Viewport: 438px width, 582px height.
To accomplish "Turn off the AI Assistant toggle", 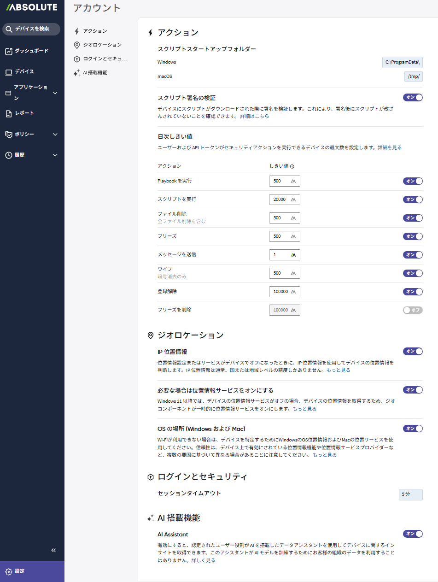I will coord(413,534).
